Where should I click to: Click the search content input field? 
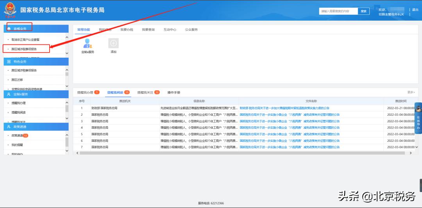coord(338,11)
